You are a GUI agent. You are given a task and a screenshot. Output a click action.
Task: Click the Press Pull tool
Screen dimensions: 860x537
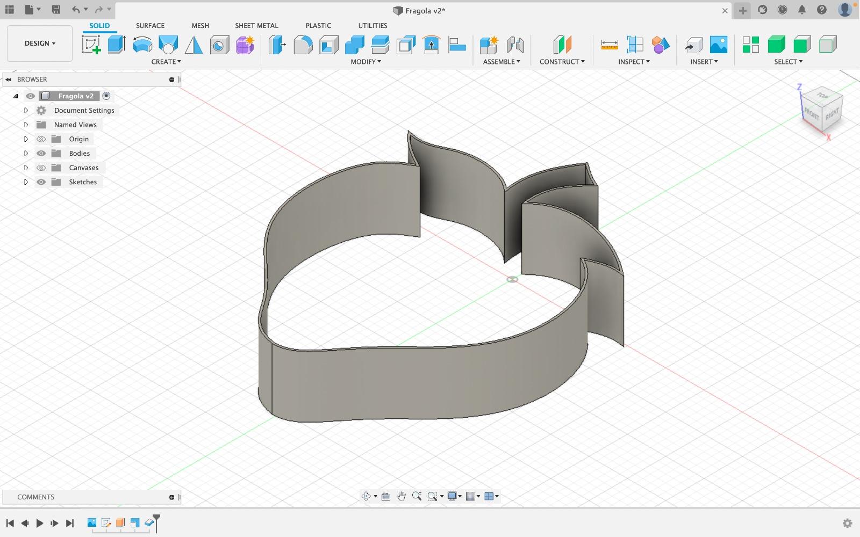pos(277,45)
